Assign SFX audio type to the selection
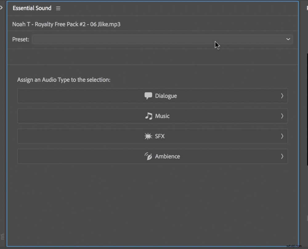Viewport: 308px width, 249px height. [152, 136]
